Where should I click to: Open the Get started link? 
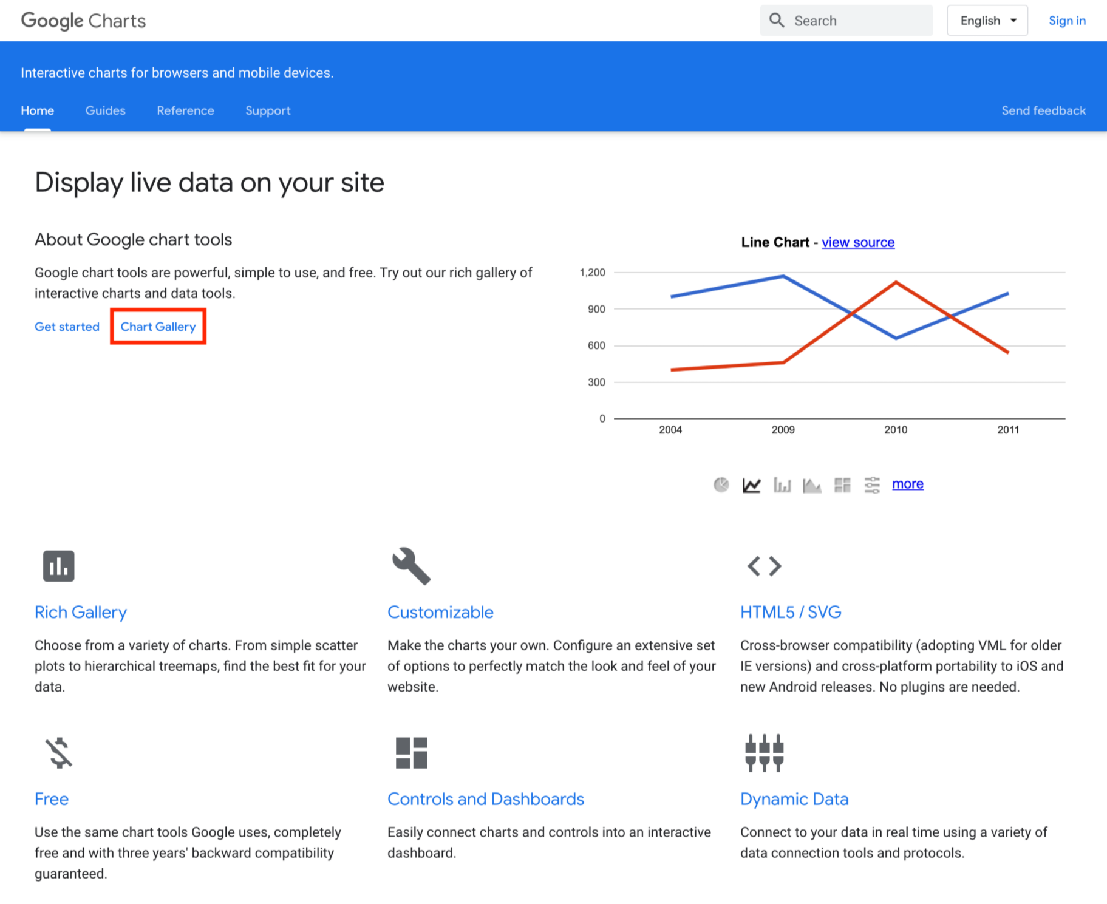click(x=67, y=327)
